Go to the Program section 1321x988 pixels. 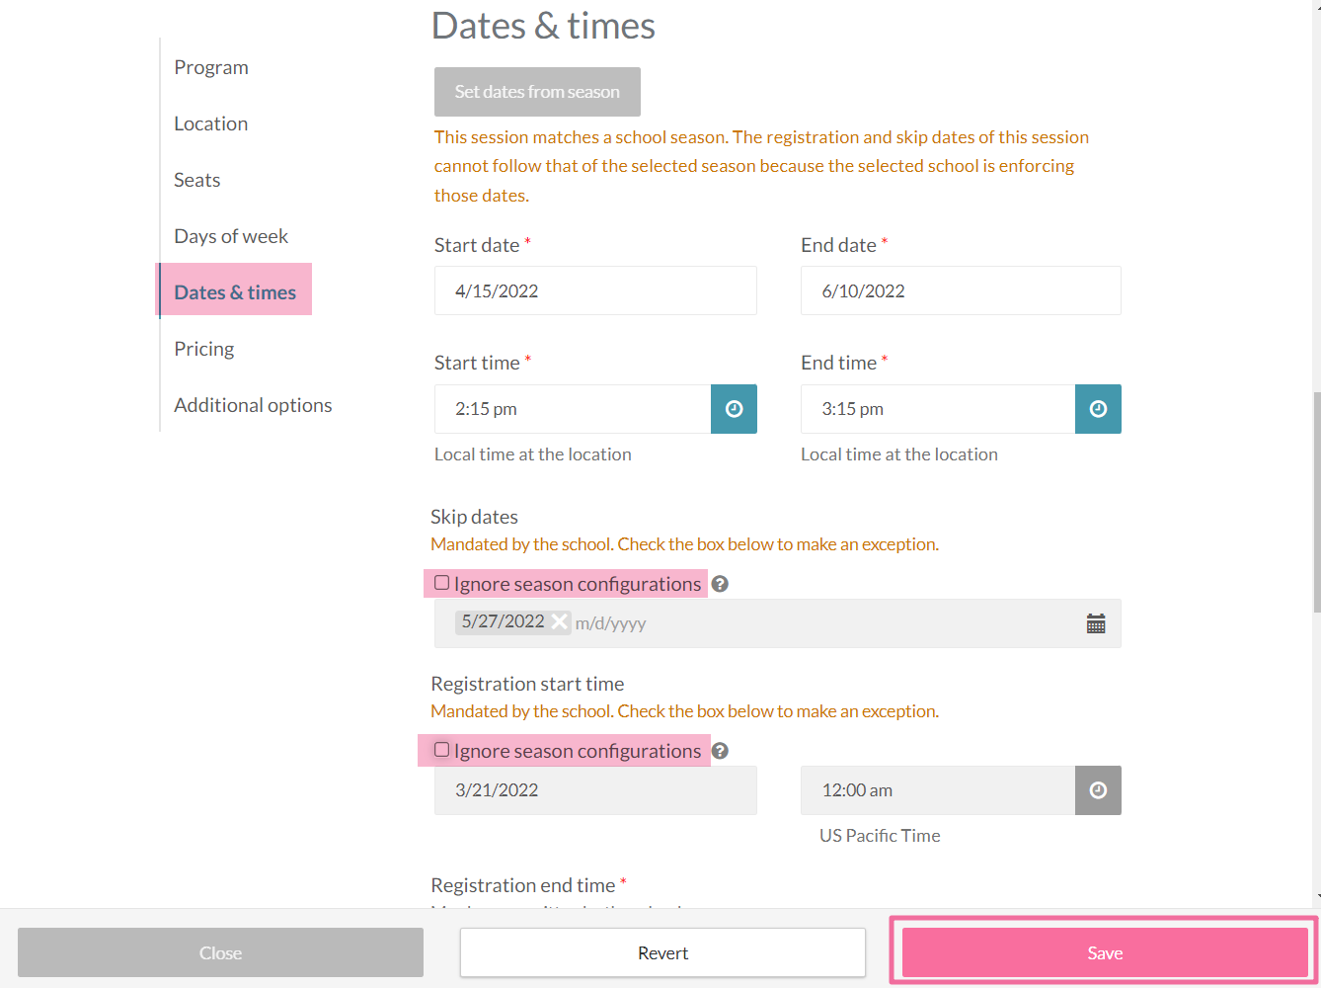point(211,67)
